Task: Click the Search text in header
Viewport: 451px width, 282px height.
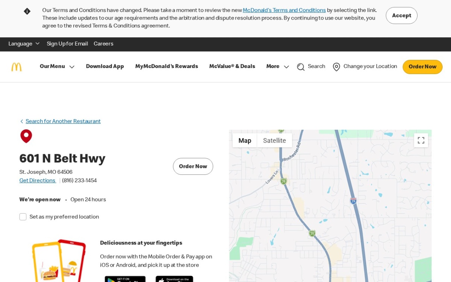Action: 316,67
